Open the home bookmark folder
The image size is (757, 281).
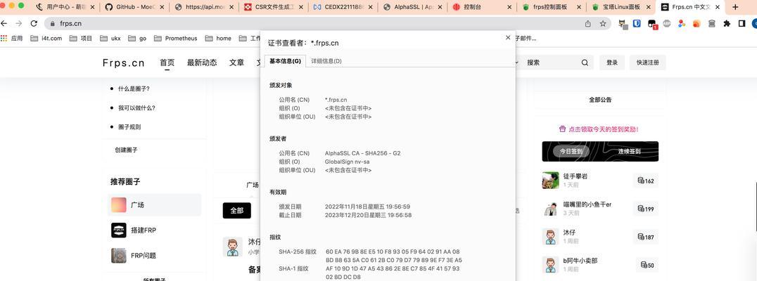(x=218, y=38)
